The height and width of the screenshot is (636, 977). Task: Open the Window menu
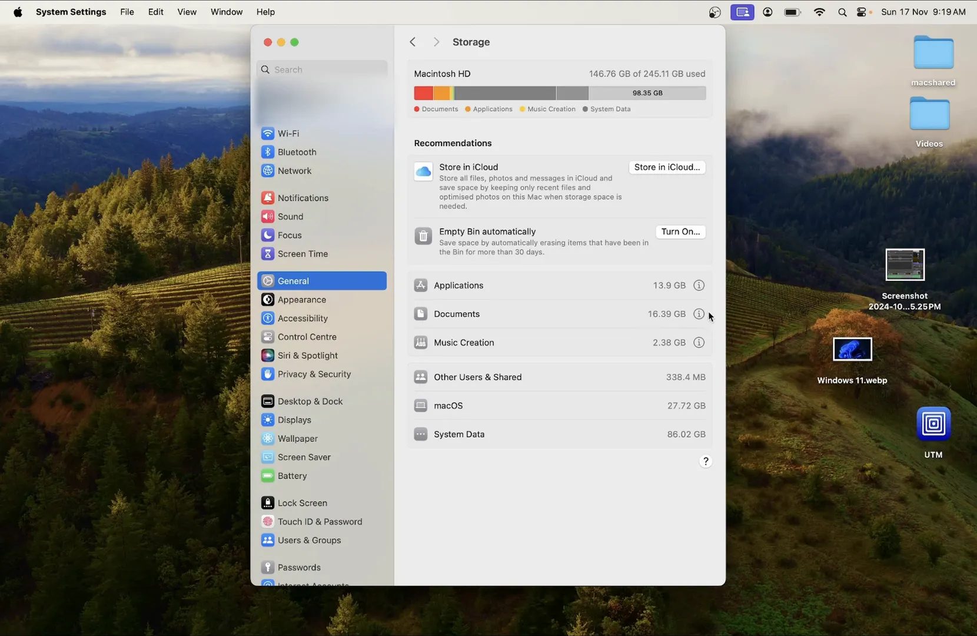click(x=227, y=12)
